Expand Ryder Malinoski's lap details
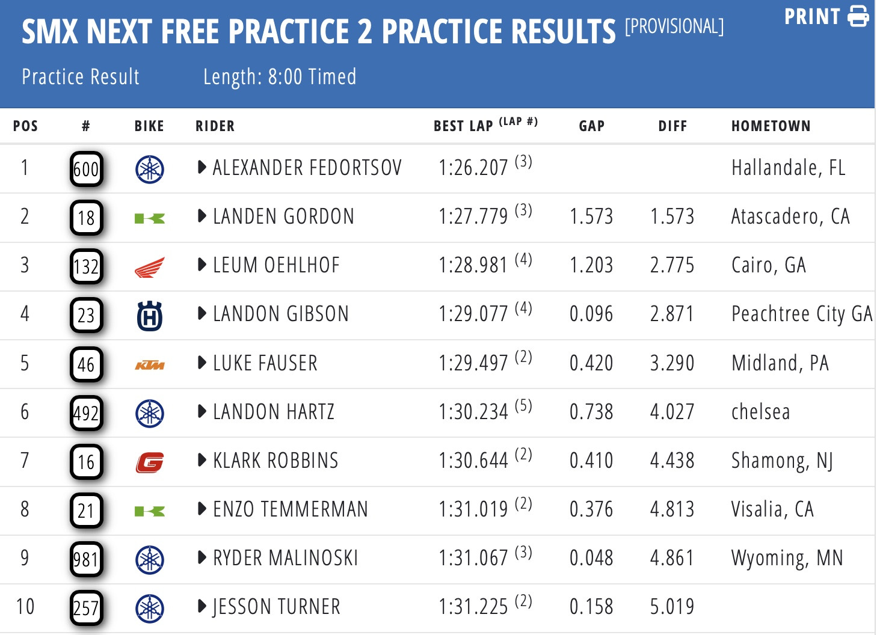Viewport: 877px width, 635px height. 202,558
